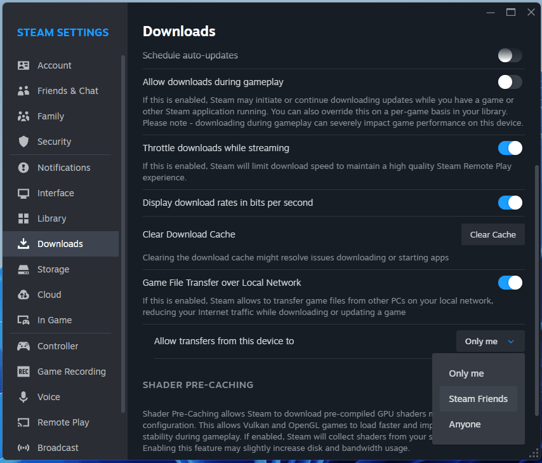The image size is (542, 463).
Task: Go to the Storage settings page
Action: [x=53, y=269]
